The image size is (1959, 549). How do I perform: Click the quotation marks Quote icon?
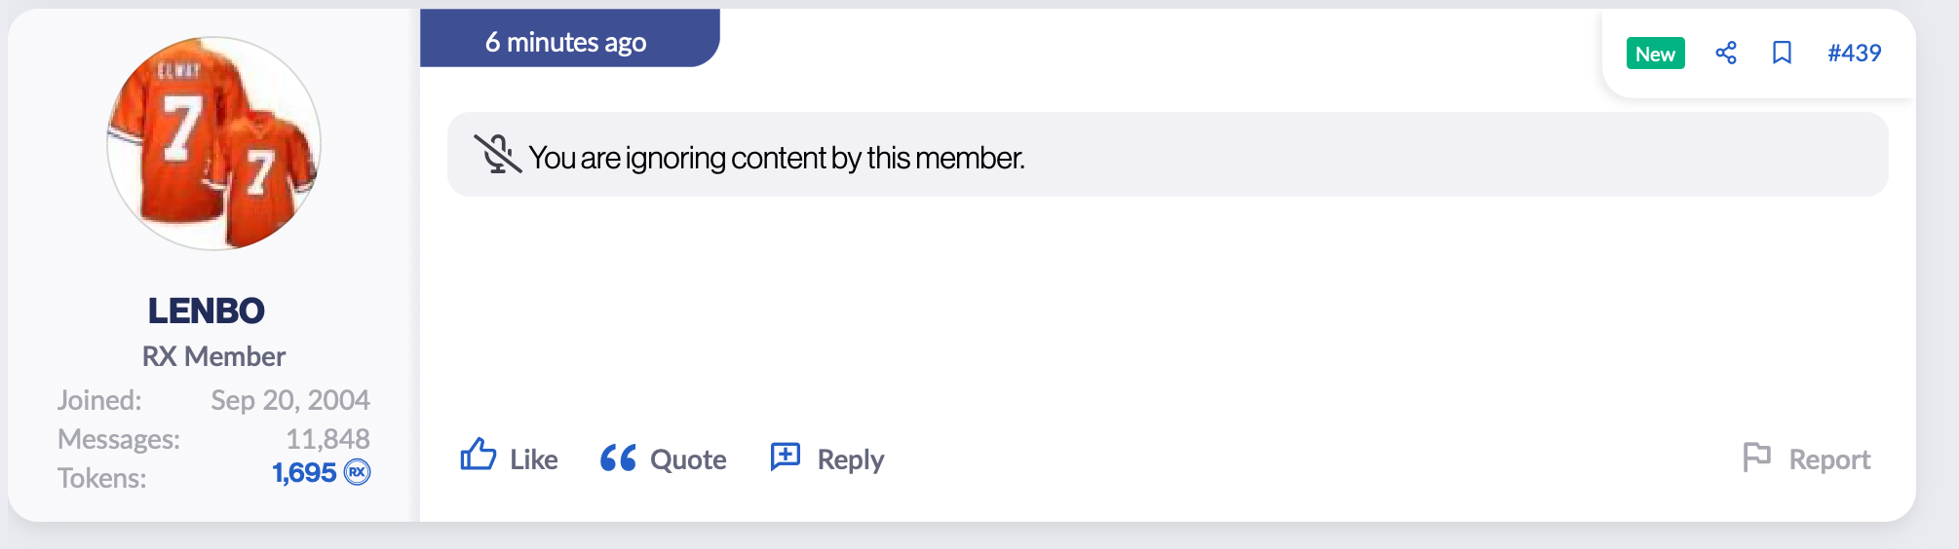point(618,457)
